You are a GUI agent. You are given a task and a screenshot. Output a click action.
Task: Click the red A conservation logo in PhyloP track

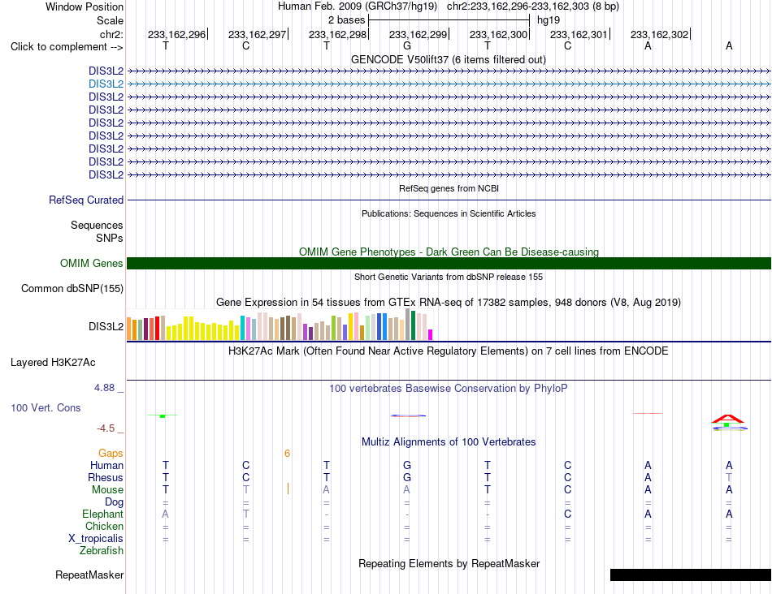727,419
